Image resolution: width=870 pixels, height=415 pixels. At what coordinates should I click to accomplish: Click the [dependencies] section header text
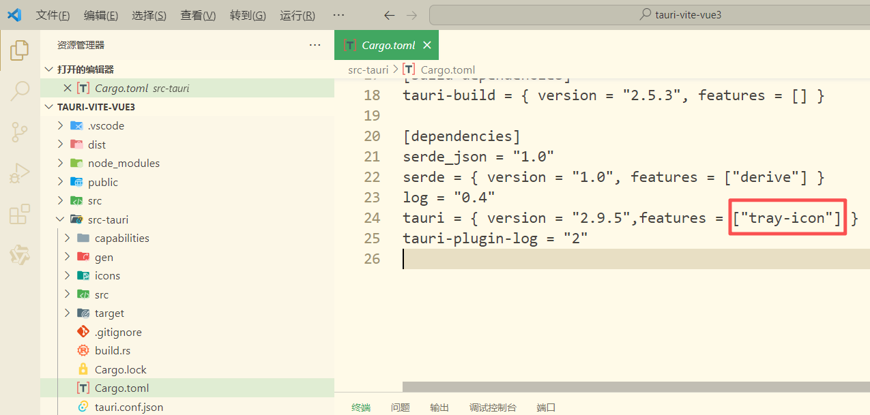click(461, 136)
